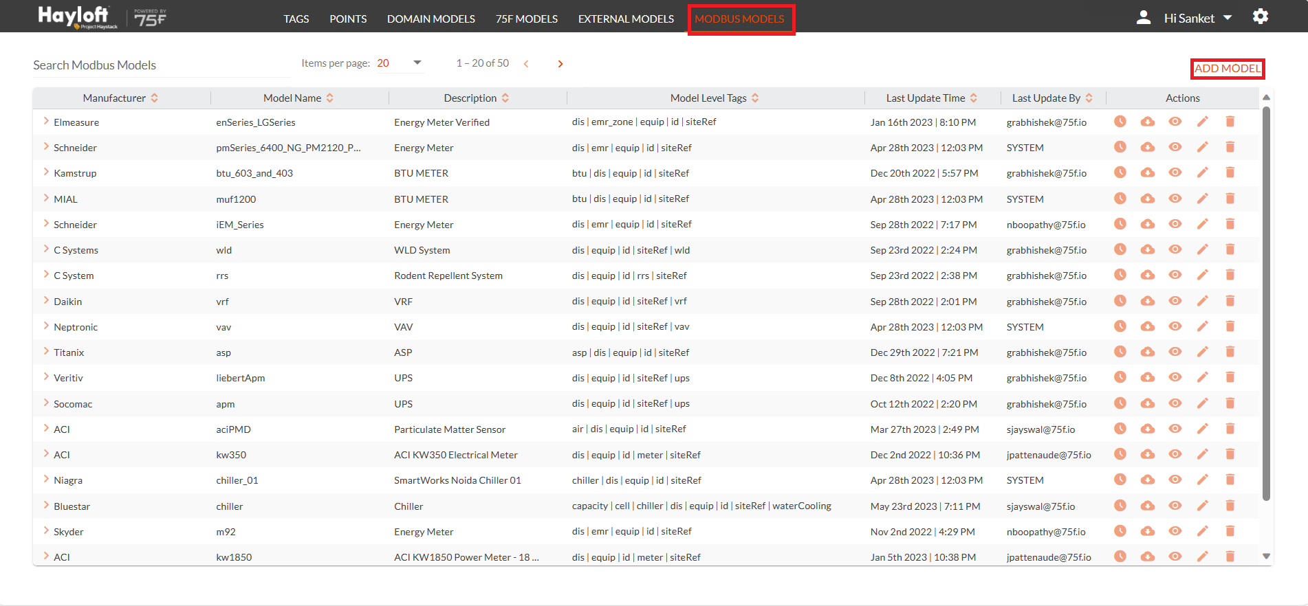
Task: View the Titanix asp model via eye icon
Action: (x=1175, y=352)
